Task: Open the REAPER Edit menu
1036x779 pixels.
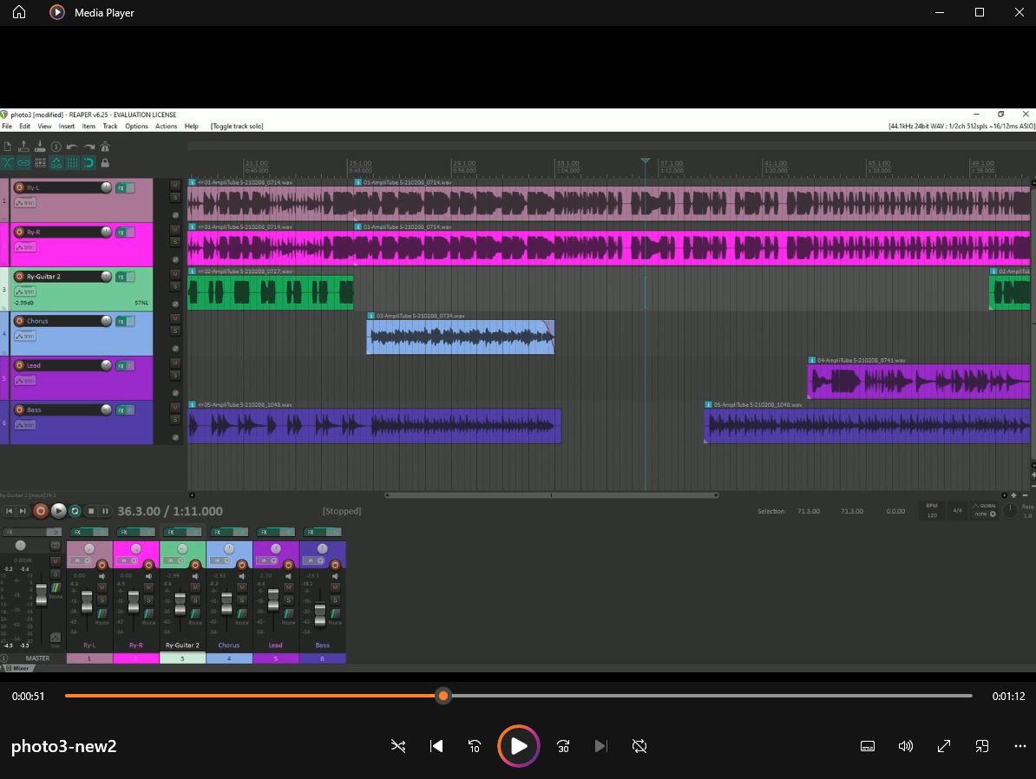Action: [x=24, y=126]
